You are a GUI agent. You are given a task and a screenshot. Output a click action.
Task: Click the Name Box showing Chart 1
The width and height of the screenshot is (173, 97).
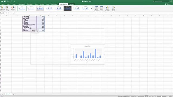coord(3,13)
